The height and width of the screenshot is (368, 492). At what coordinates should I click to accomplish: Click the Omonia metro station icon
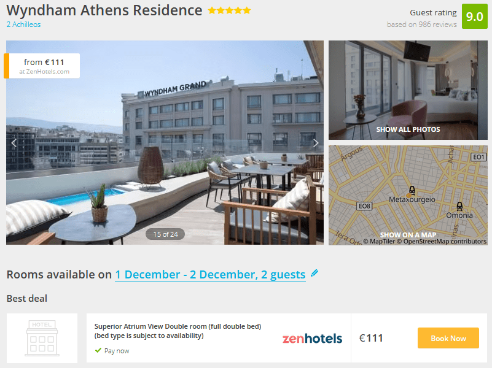pos(459,207)
